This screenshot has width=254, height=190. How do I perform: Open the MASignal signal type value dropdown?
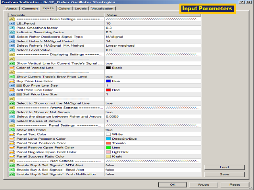tap(153, 37)
